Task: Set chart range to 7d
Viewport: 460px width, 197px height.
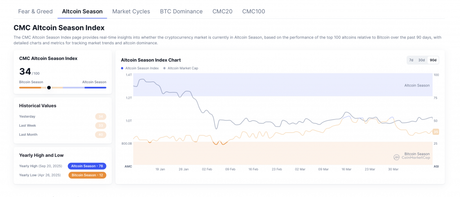Action: 411,60
